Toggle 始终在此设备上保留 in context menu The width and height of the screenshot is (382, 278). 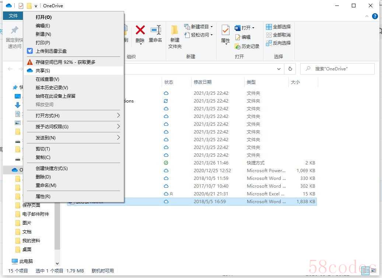(x=55, y=96)
